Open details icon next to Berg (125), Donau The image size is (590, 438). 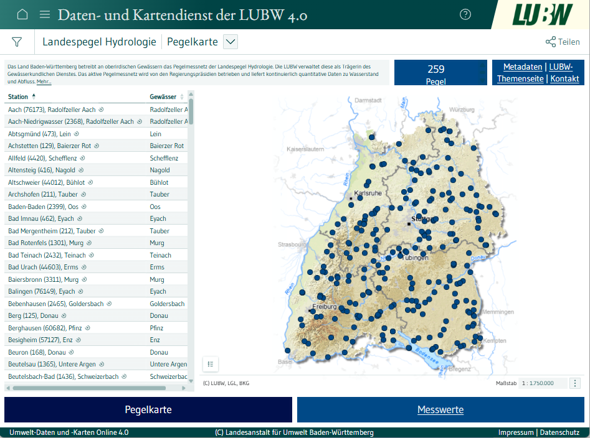tap(64, 315)
